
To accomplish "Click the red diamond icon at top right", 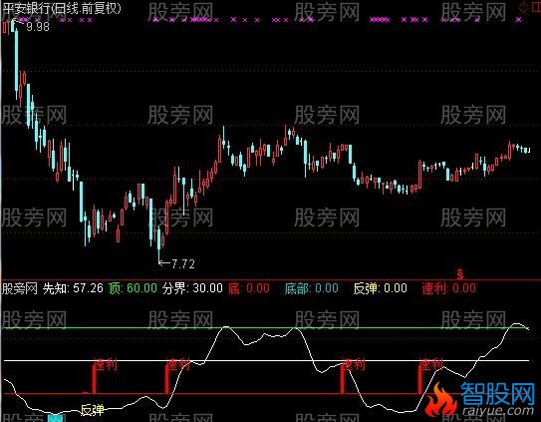I will (x=524, y=7).
